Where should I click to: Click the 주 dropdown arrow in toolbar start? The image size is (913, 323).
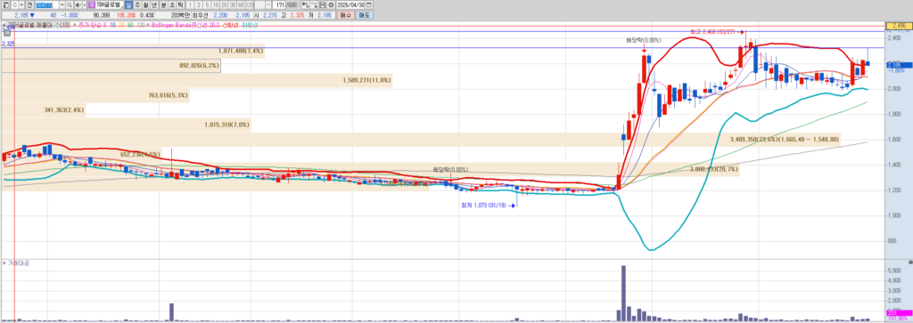pyautogui.click(x=21, y=4)
